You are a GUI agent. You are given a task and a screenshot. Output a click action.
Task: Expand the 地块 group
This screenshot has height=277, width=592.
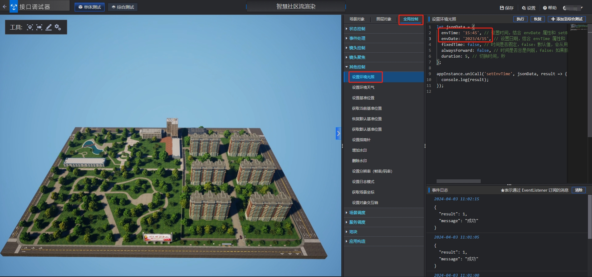point(384,232)
